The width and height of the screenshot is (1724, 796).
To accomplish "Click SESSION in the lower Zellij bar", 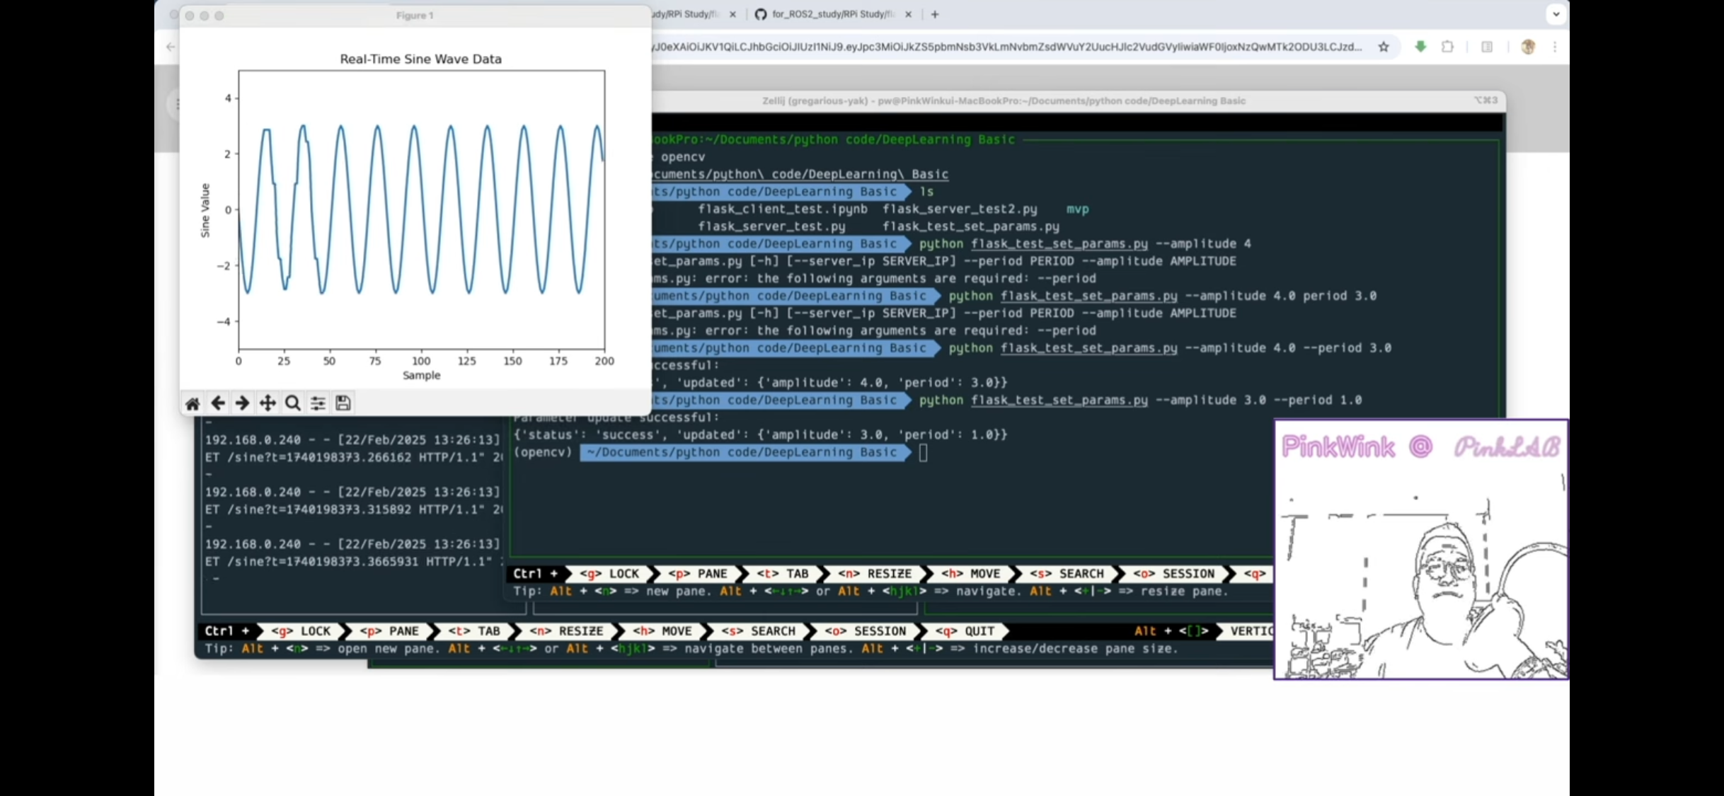I will [x=865, y=631].
